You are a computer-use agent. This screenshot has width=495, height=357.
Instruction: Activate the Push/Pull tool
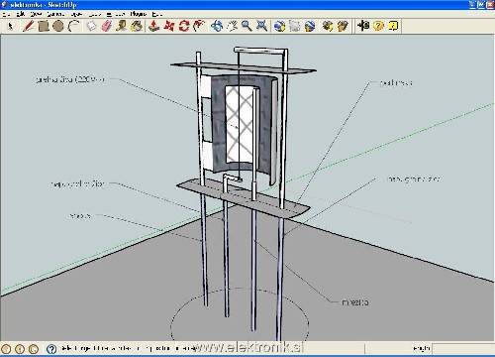[x=153, y=26]
